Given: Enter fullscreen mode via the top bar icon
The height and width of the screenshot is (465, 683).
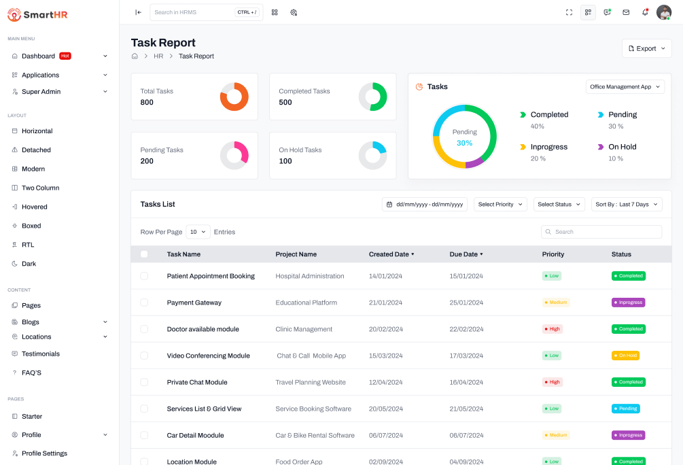Looking at the screenshot, I should pyautogui.click(x=570, y=12).
